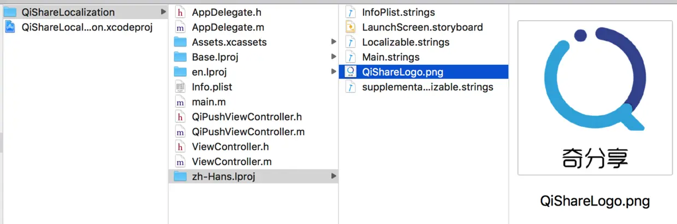The height and width of the screenshot is (224, 677).
Task: Click the QiShareLogo.png file icon
Action: click(351, 72)
